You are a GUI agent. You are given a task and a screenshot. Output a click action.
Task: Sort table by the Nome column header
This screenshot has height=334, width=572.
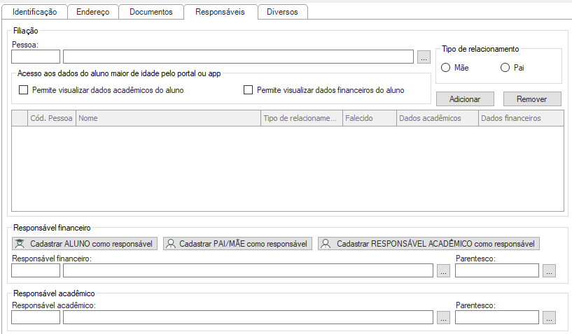coord(168,119)
